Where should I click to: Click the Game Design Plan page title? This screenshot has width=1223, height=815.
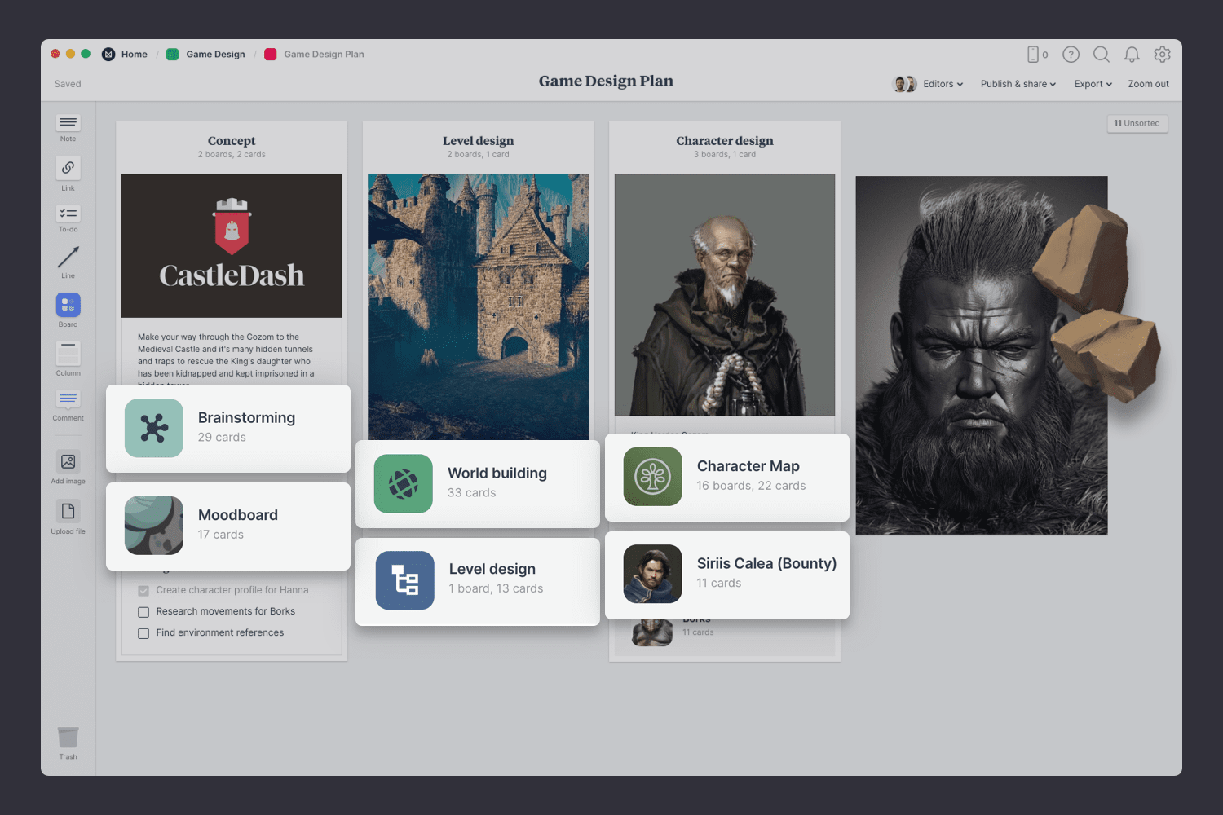[606, 81]
